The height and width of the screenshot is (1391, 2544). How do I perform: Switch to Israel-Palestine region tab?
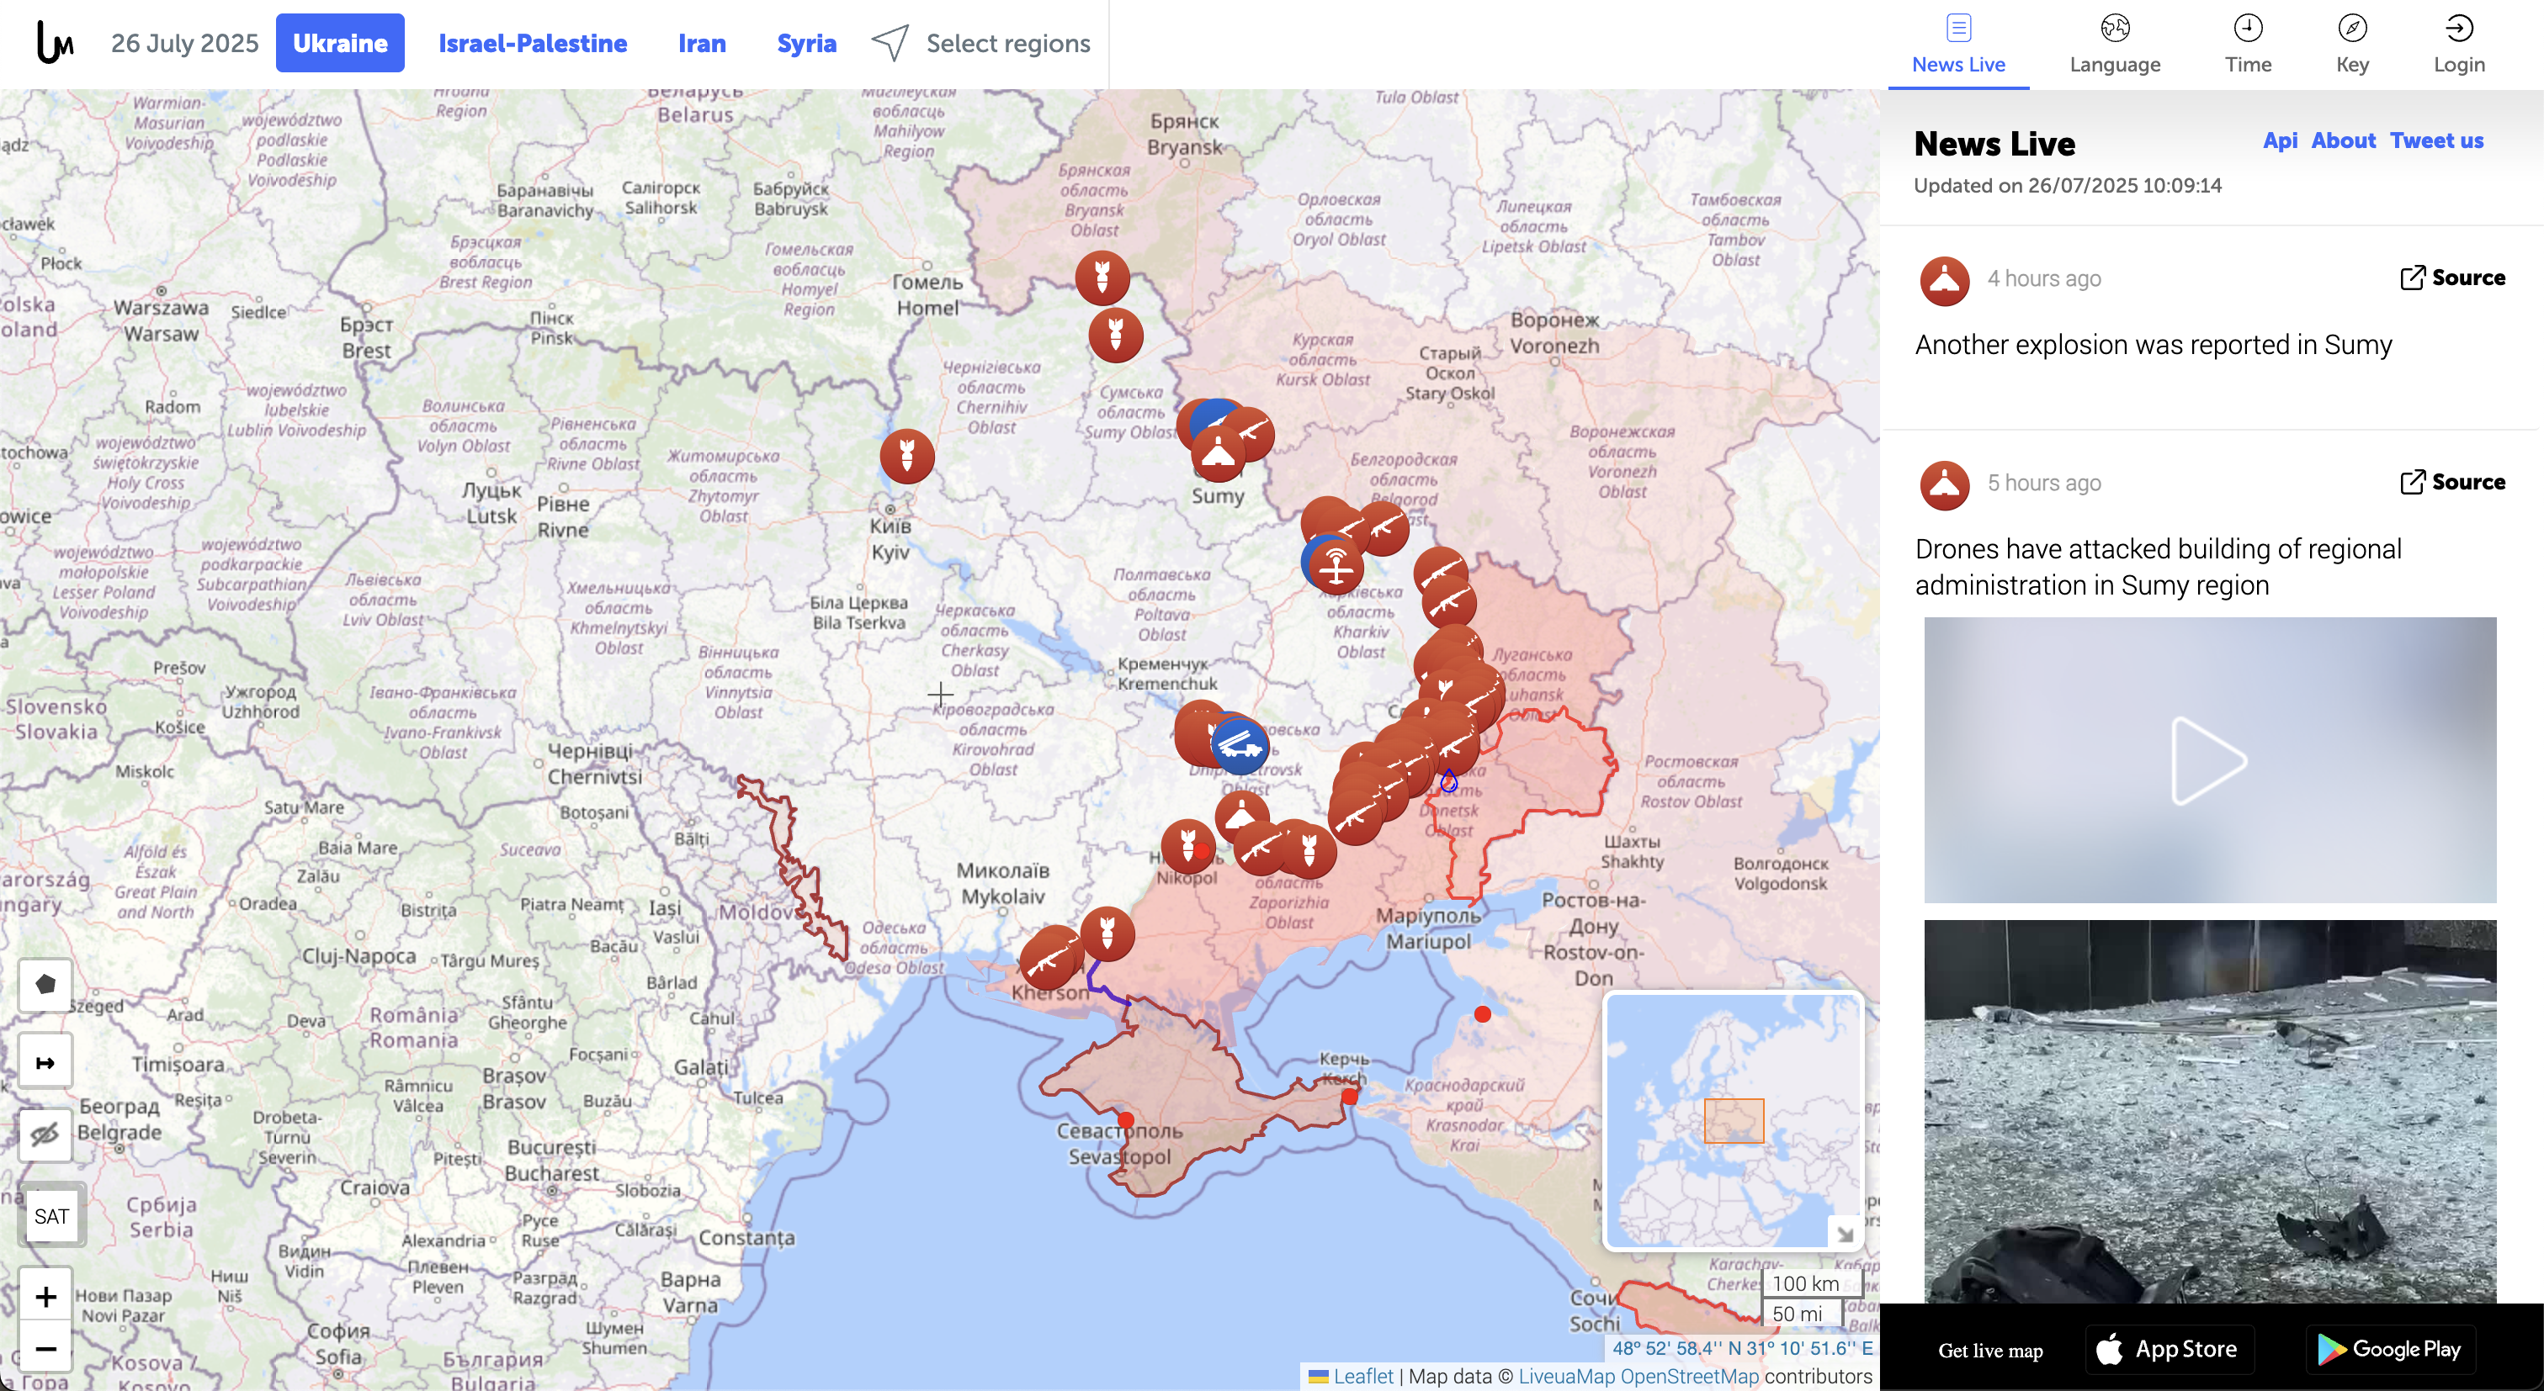click(533, 44)
